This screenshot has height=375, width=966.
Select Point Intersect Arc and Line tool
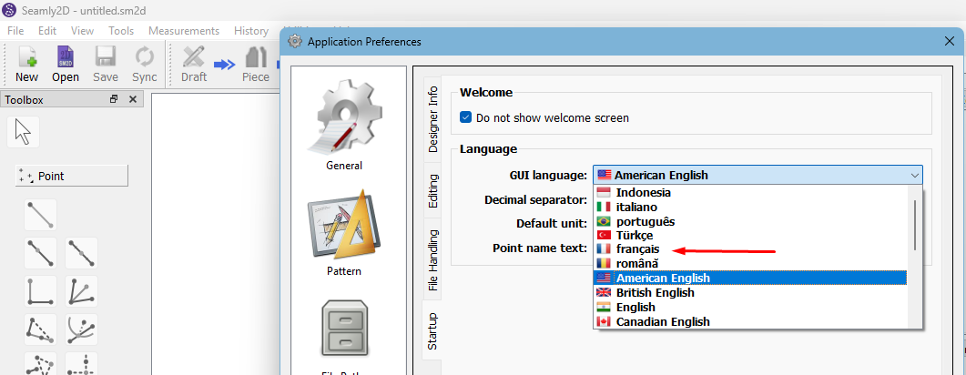81,329
